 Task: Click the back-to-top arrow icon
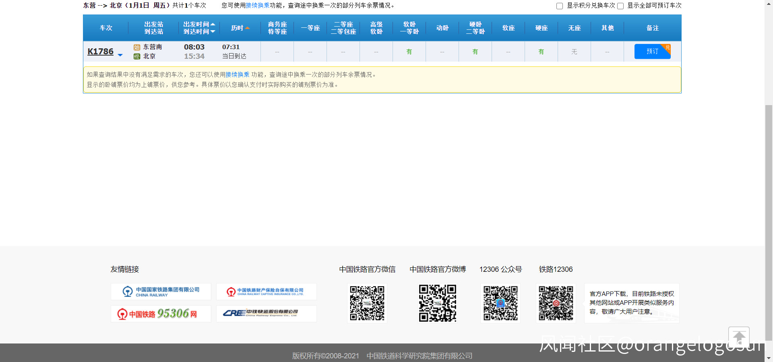[739, 337]
